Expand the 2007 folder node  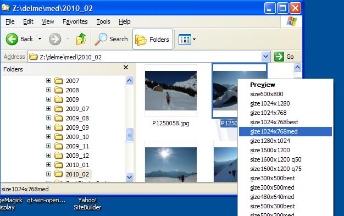point(48,81)
